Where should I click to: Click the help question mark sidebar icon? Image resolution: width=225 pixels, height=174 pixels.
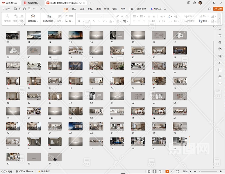(x=220, y=77)
